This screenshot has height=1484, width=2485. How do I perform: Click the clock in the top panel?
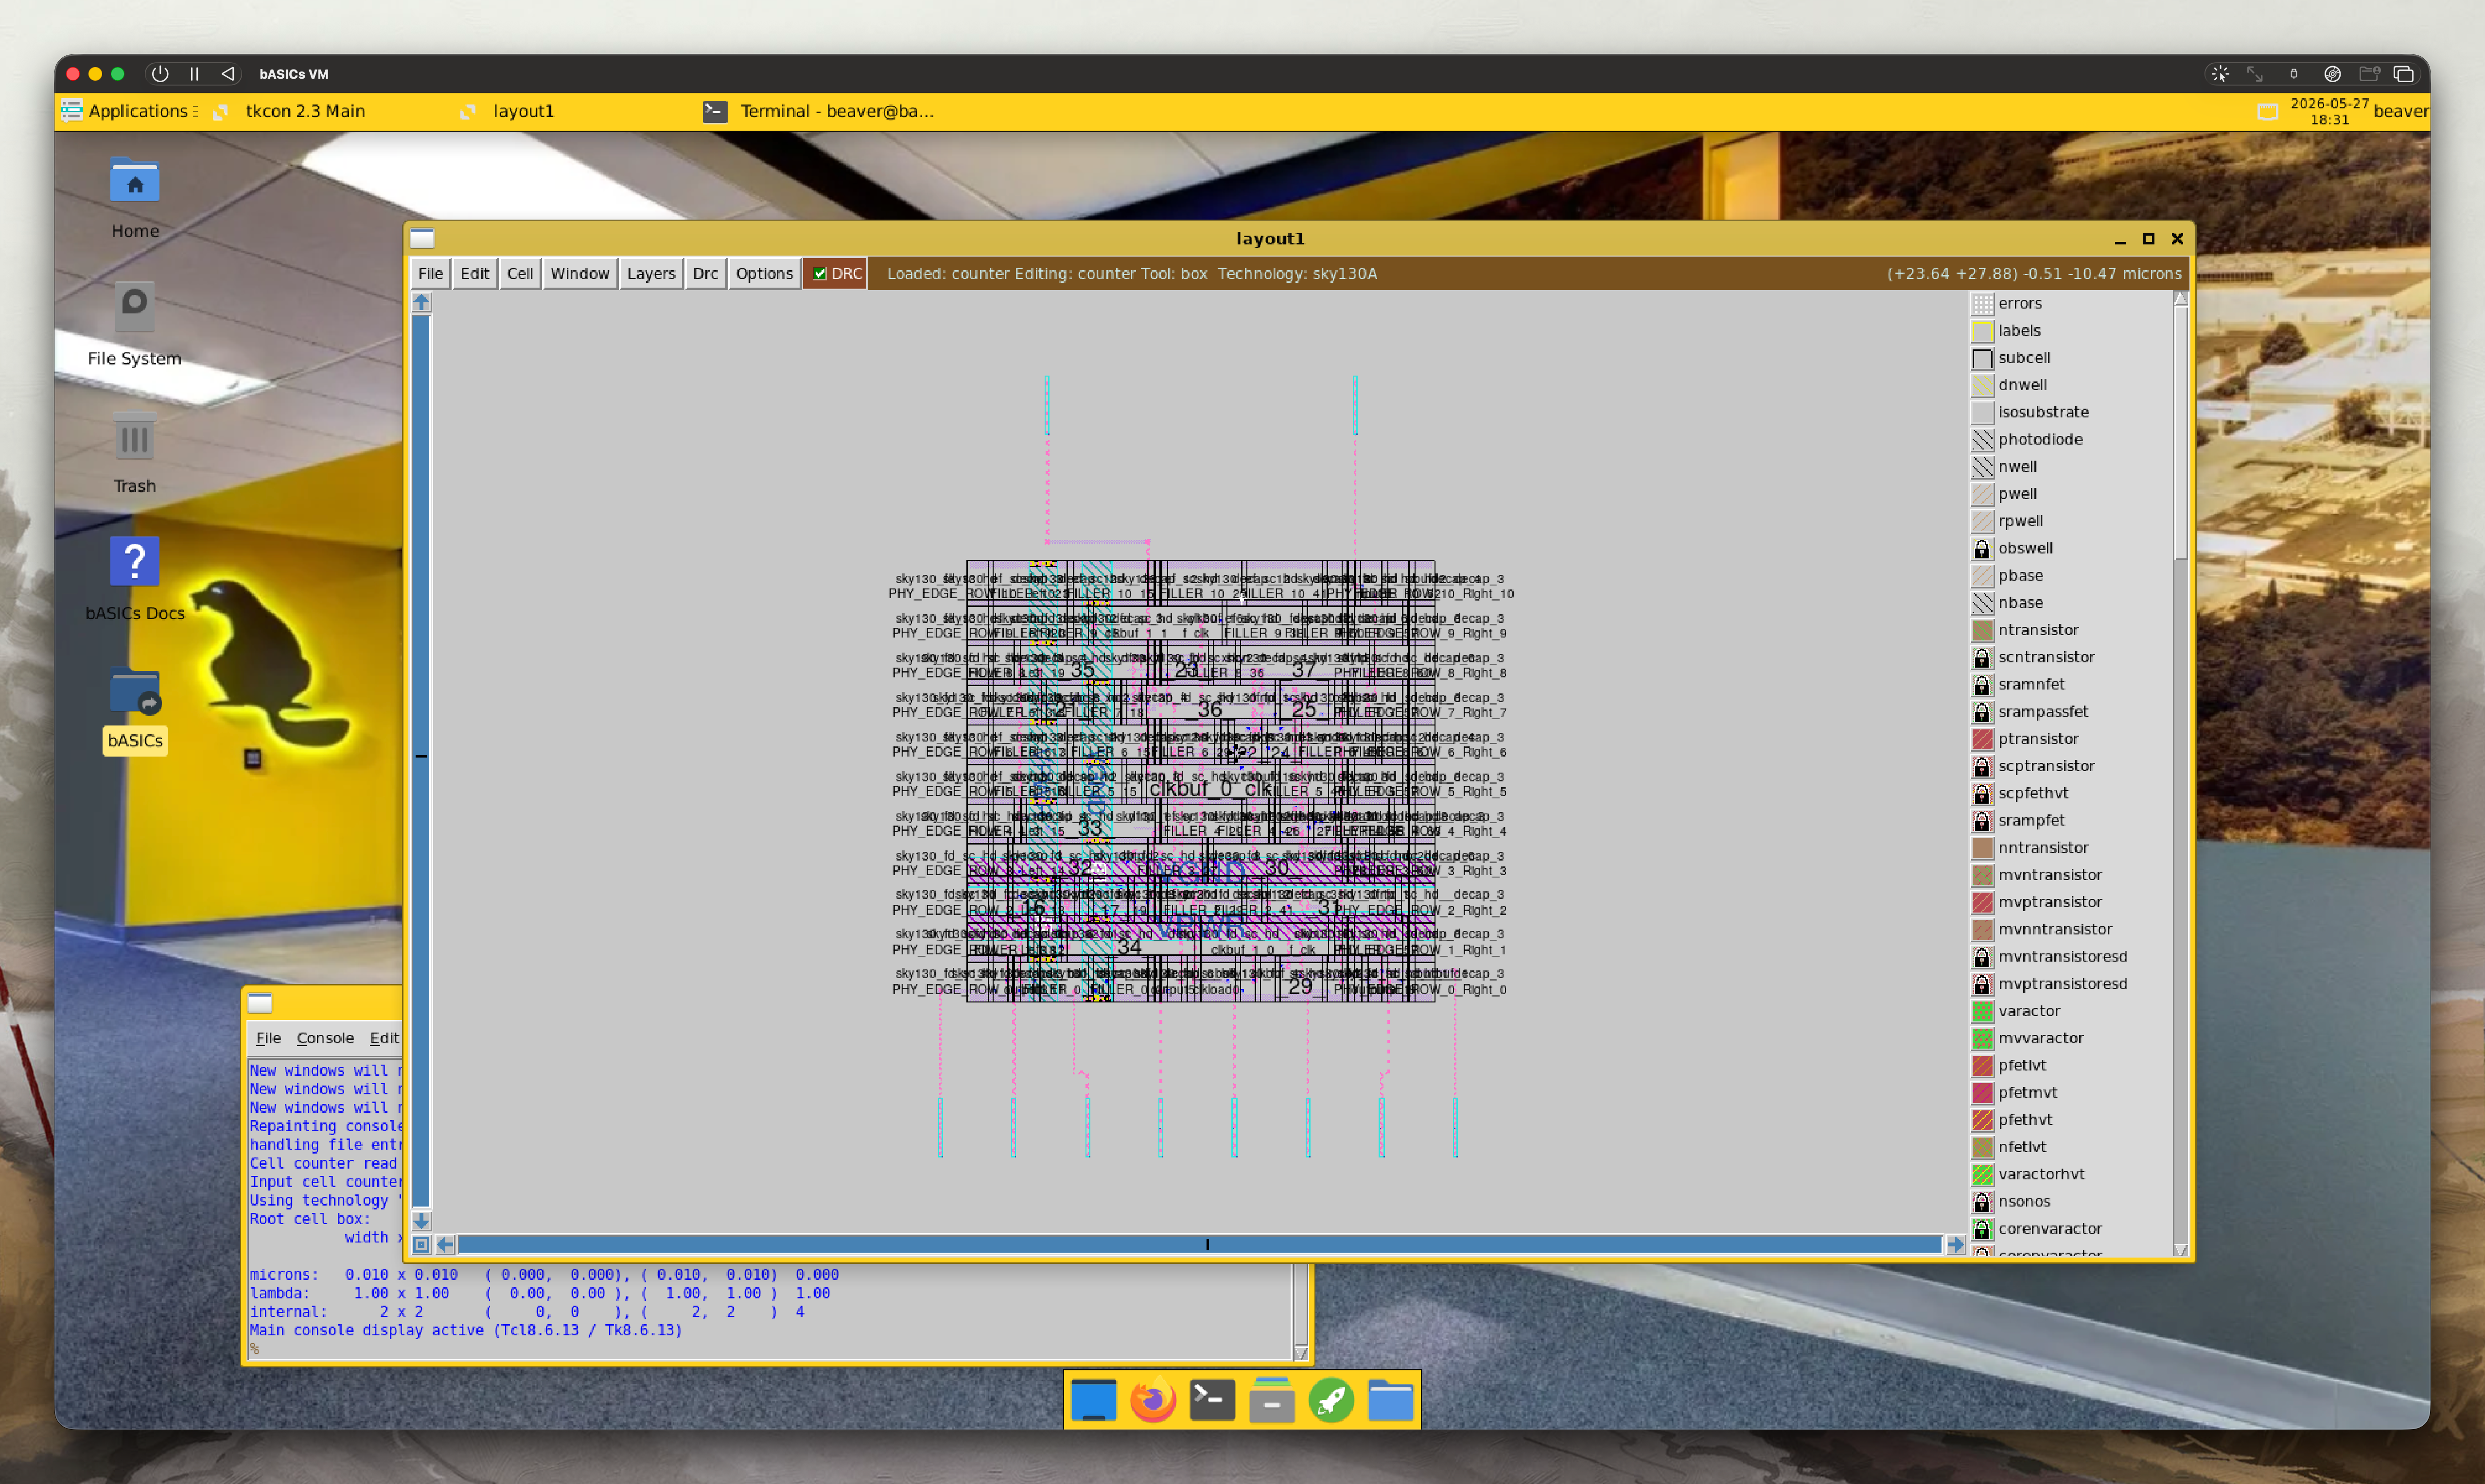pos(2329,111)
